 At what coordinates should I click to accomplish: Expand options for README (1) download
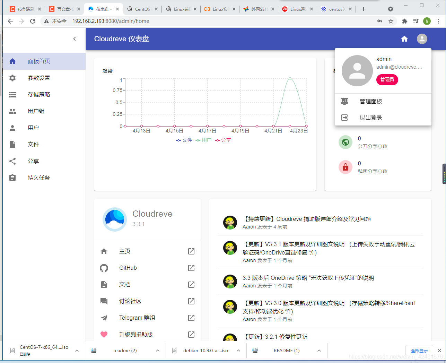[319, 351]
